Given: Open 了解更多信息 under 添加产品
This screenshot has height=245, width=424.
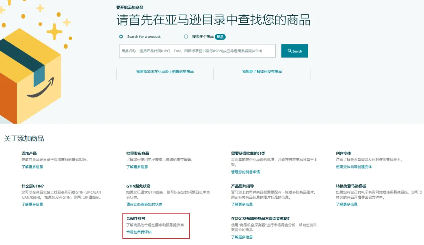Looking at the screenshot, I should (32, 167).
